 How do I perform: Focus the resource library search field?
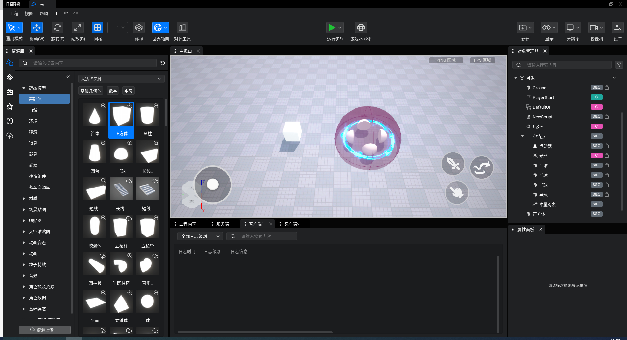pos(88,63)
